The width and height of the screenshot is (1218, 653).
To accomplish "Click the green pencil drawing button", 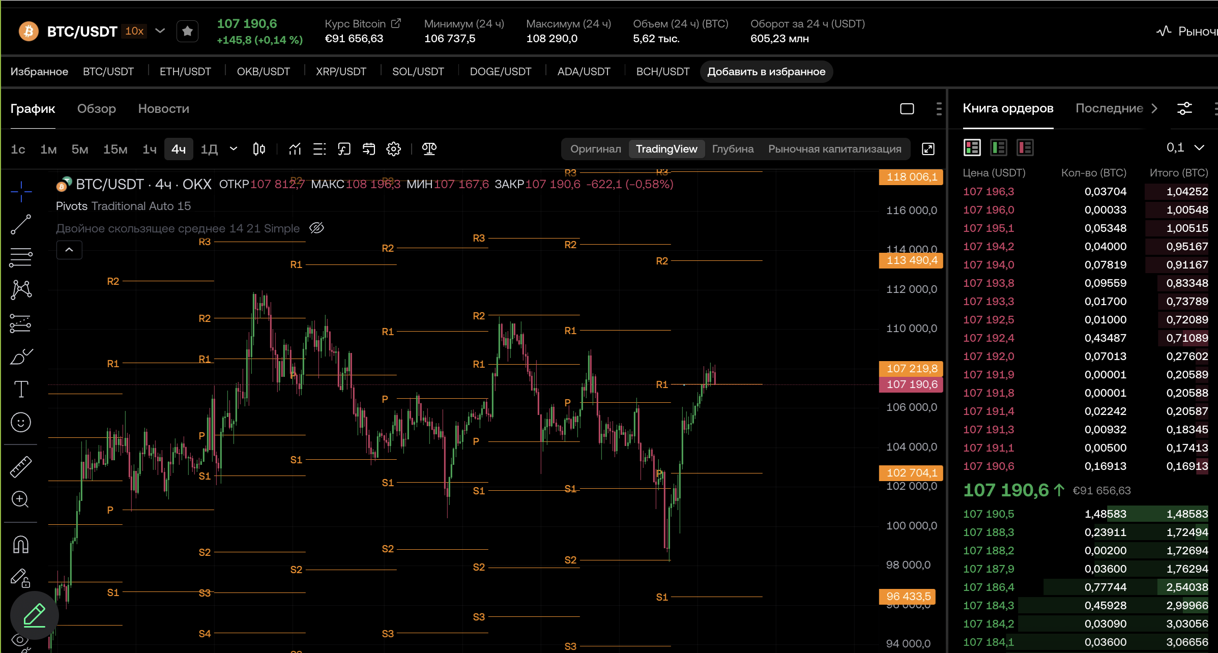I will (x=35, y=615).
